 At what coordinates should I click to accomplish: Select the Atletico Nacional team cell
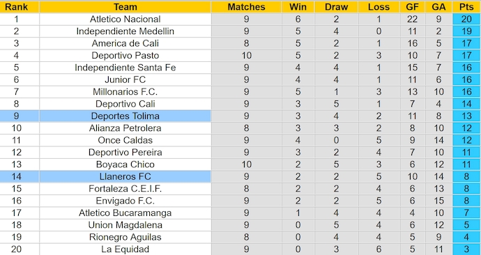pos(125,19)
